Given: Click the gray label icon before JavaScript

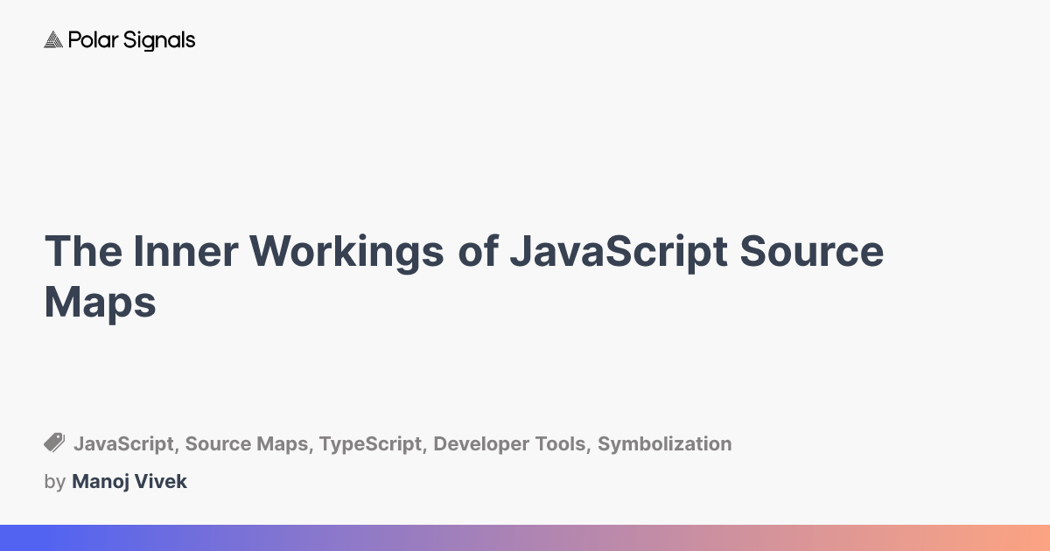Looking at the screenshot, I should pyautogui.click(x=54, y=443).
